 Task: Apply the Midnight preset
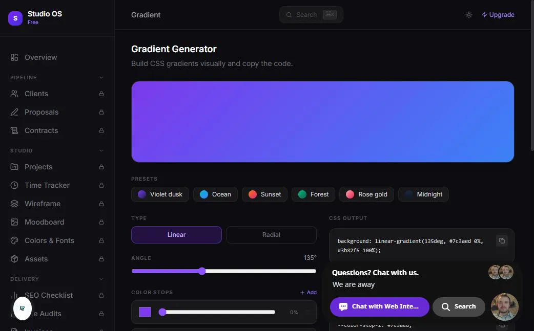pyautogui.click(x=423, y=194)
